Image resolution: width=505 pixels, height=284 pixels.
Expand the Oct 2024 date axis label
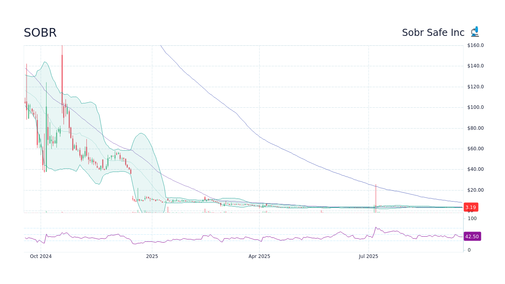(x=41, y=256)
